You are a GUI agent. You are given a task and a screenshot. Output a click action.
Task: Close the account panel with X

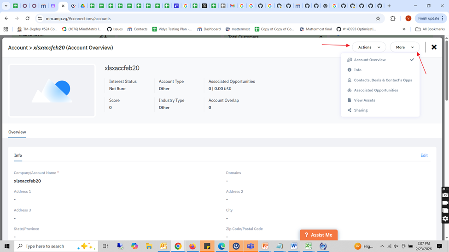(x=434, y=47)
